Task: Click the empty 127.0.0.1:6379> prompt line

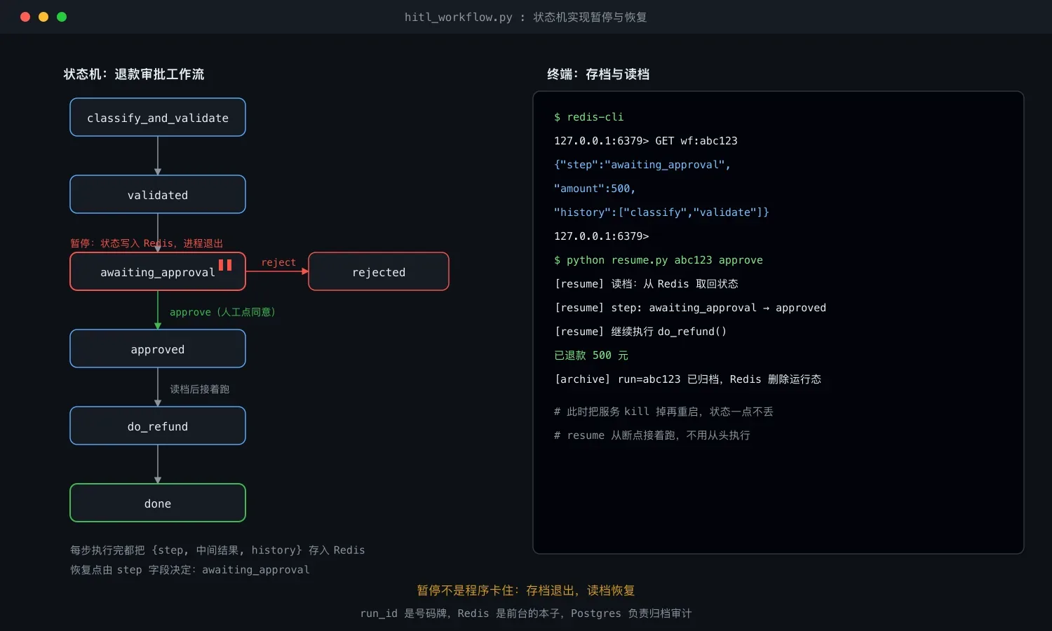Action: pyautogui.click(x=602, y=236)
